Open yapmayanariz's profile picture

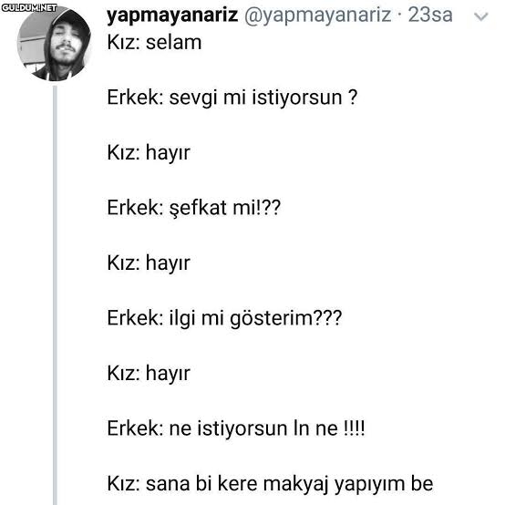[54, 44]
